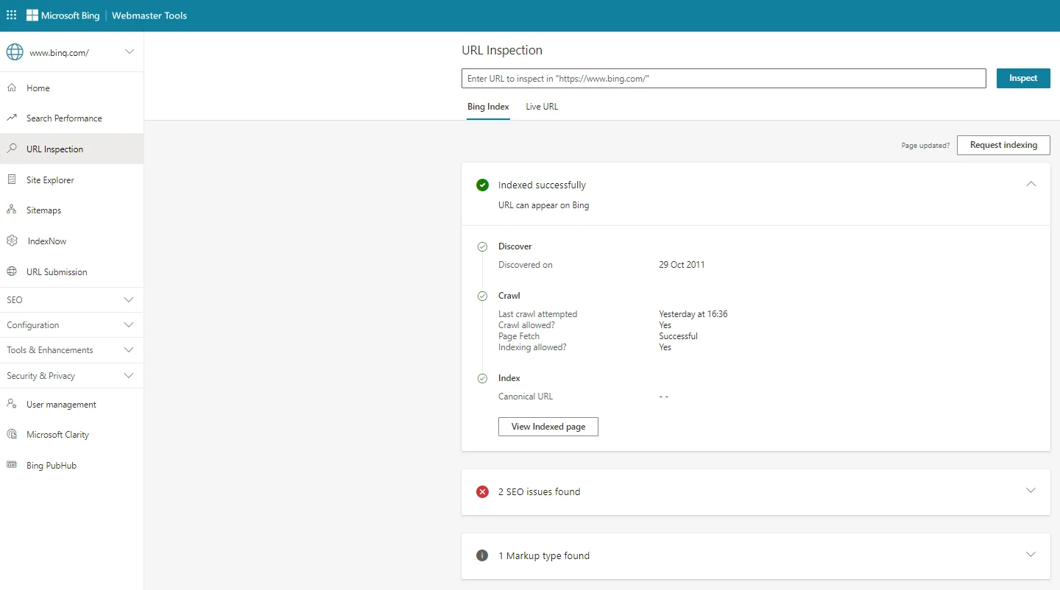
Task: Expand the Configuration section
Action: click(71, 324)
